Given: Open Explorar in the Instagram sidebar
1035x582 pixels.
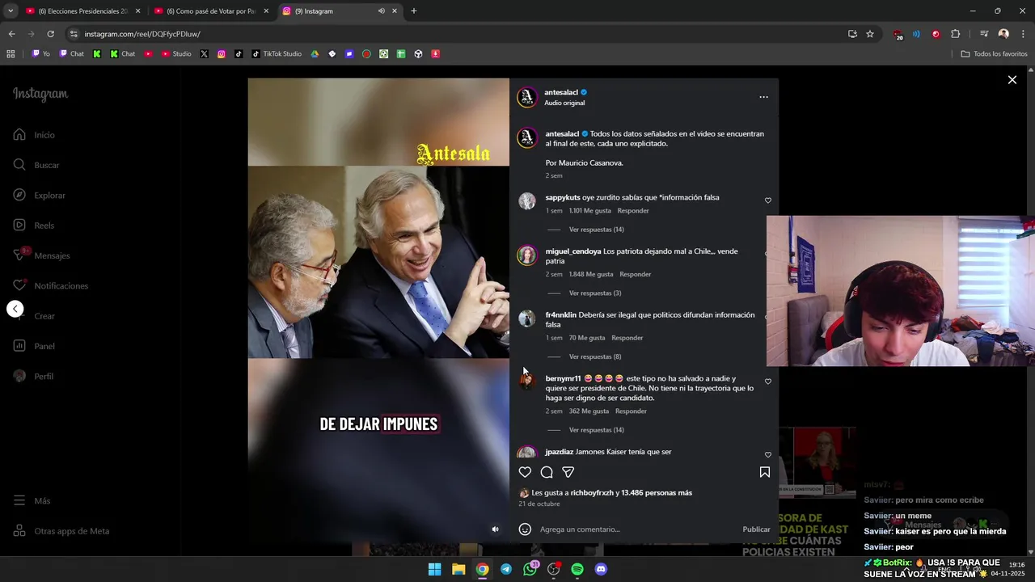Looking at the screenshot, I should (39, 196).
